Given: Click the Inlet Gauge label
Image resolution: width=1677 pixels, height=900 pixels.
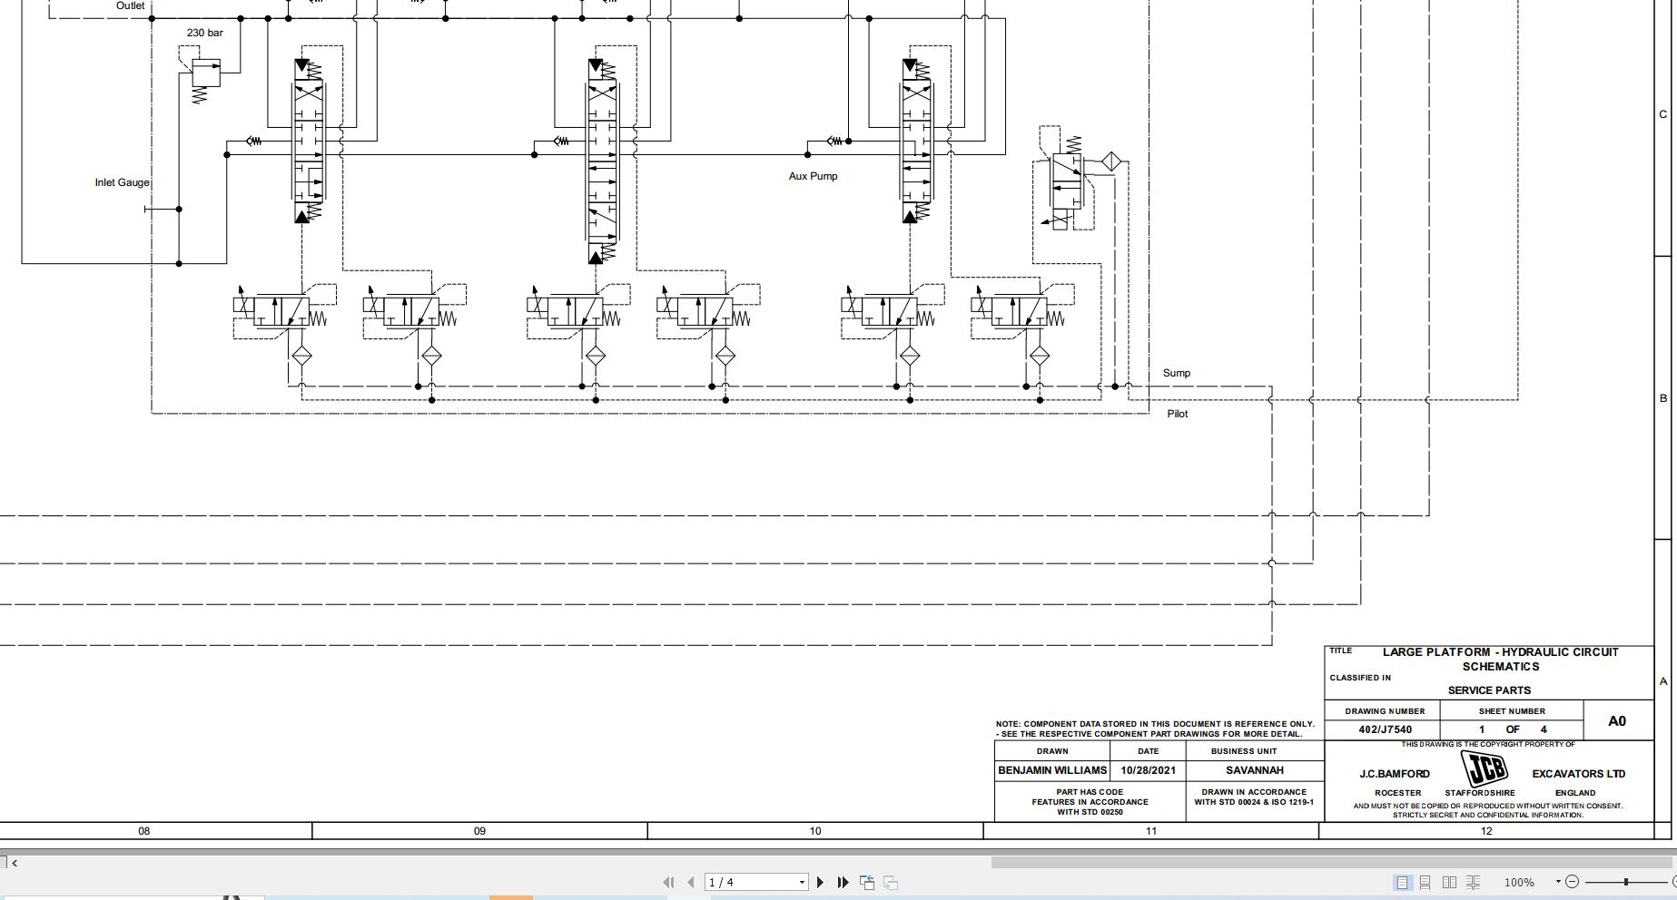Looking at the screenshot, I should coord(122,182).
